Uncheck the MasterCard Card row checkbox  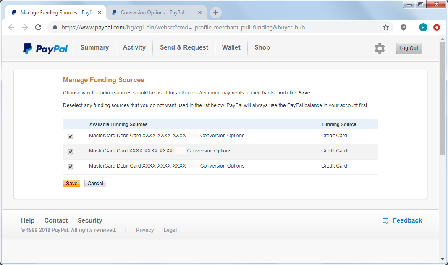point(71,152)
